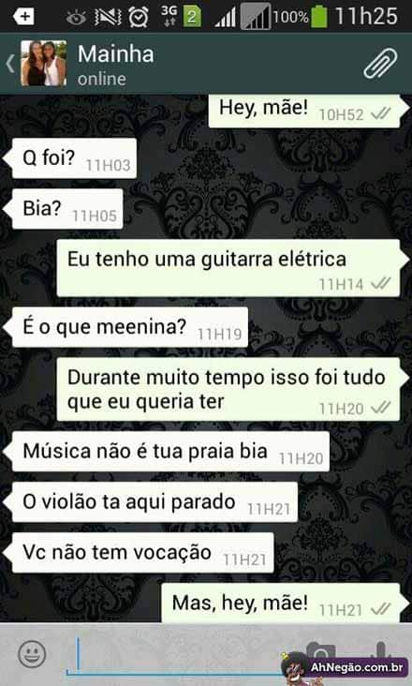Viewport: 412px width, 686px height.
Task: Focus the message text input field
Action: pyautogui.click(x=175, y=654)
